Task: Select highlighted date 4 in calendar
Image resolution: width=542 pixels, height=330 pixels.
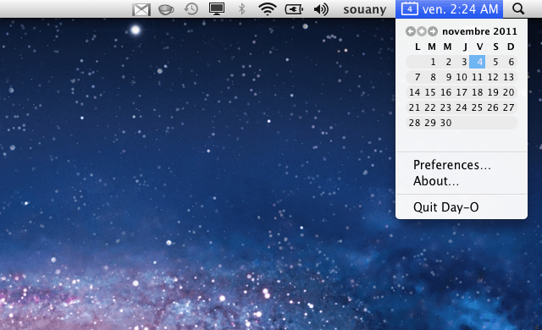Action: tap(478, 62)
